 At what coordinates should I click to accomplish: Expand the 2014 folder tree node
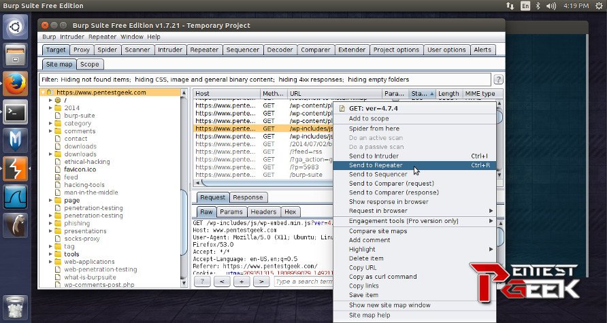click(x=50, y=108)
